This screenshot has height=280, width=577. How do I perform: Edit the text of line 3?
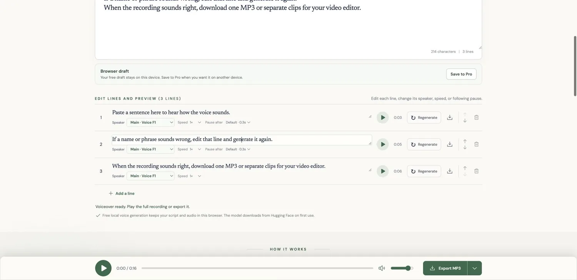pos(242,166)
